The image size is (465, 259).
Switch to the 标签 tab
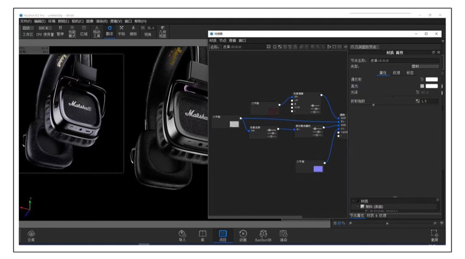click(x=410, y=73)
